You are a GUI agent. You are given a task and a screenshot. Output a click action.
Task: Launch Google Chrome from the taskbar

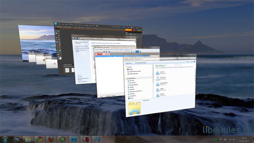click(x=39, y=139)
